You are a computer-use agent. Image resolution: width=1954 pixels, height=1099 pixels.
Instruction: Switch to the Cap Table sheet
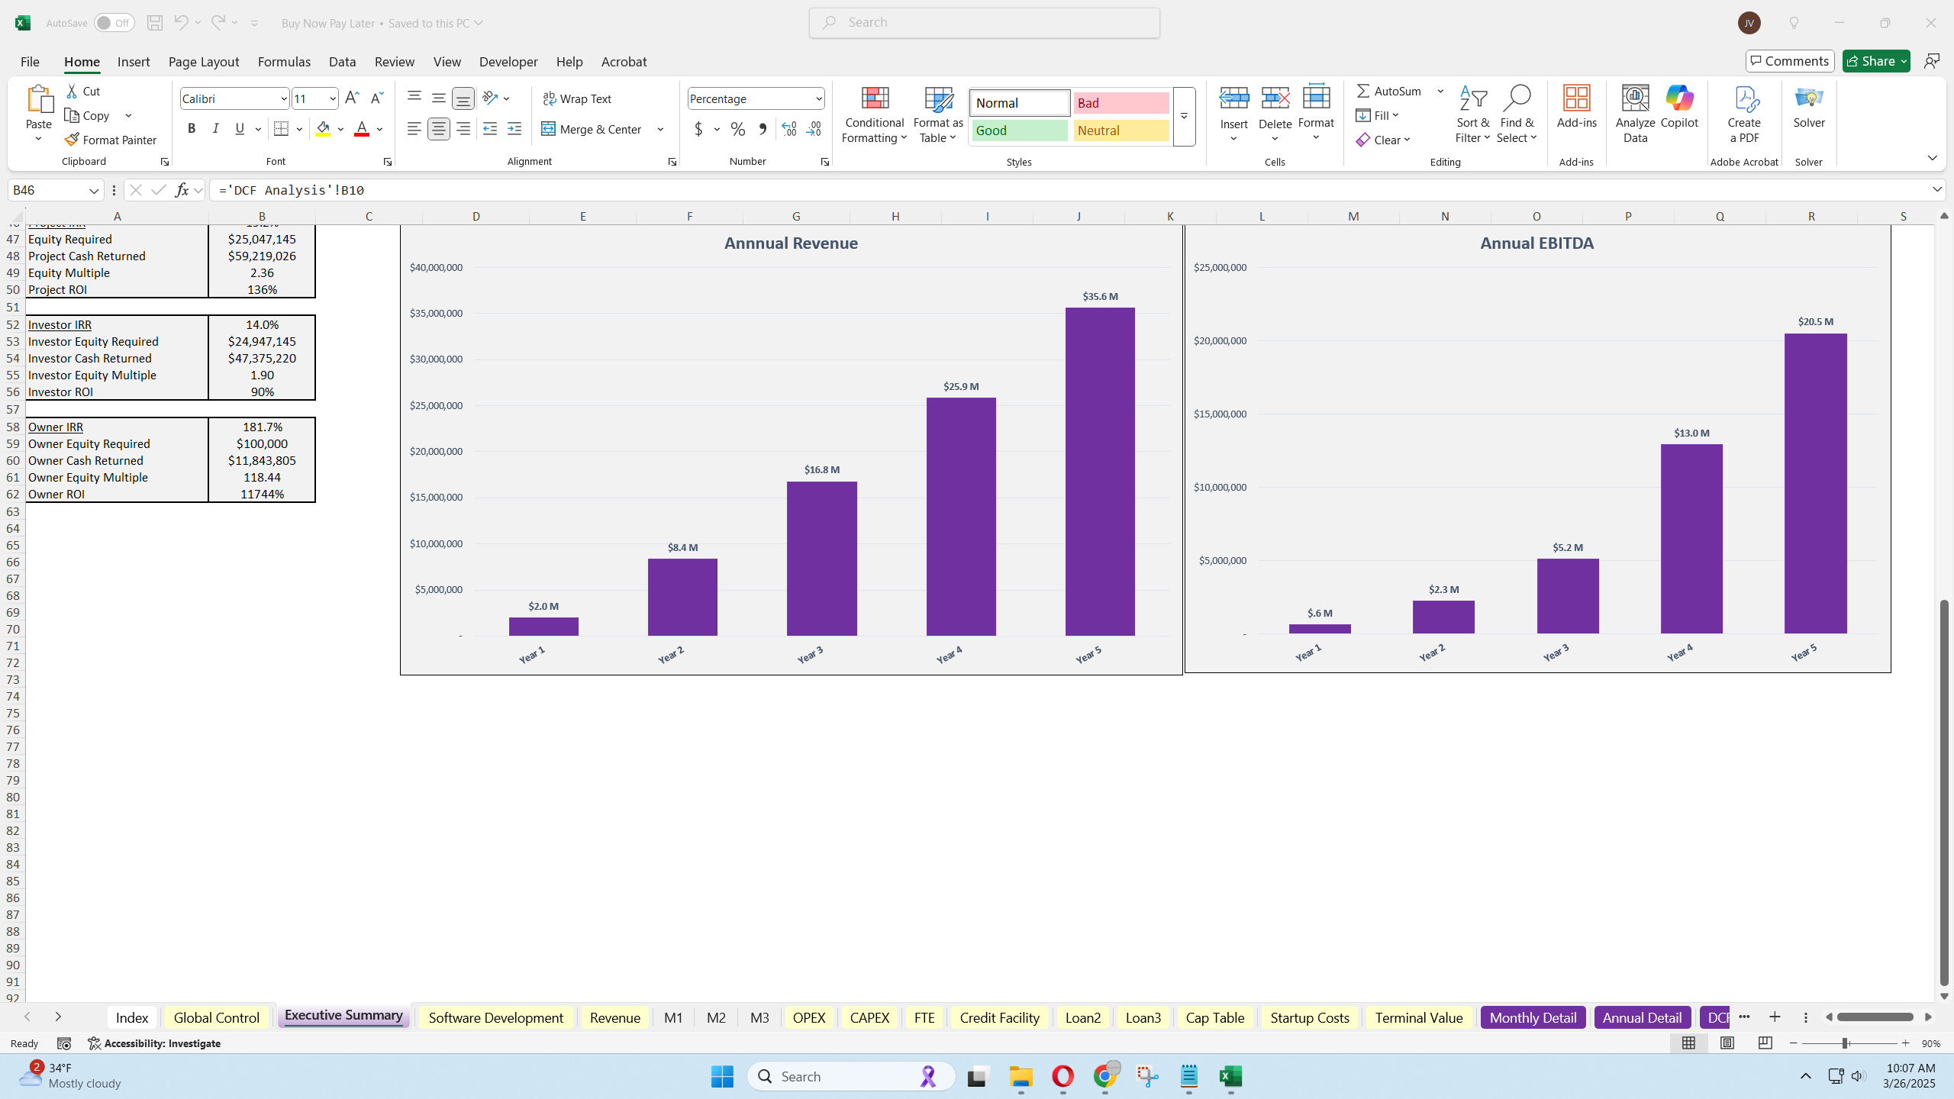click(1214, 1017)
